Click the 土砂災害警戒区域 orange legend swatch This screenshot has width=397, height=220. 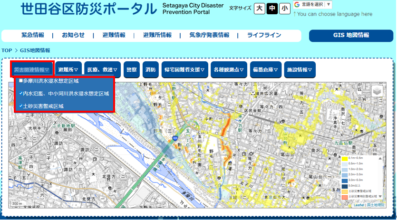345,191
